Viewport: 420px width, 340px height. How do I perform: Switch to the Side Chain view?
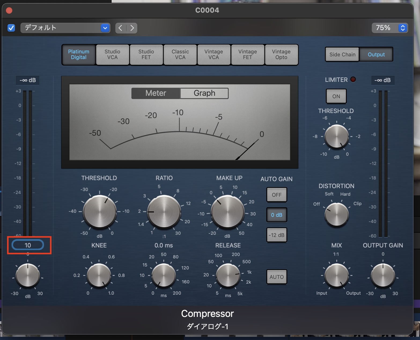[x=342, y=54]
